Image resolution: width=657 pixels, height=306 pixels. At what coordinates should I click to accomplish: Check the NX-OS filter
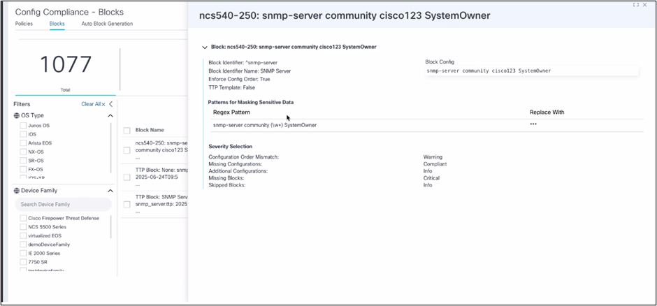click(x=23, y=152)
